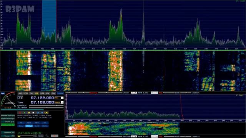Image resolution: width=246 pixels, height=138 pixels.
Task: Toggle the NB RF noise blanker
Action: (x=29, y=123)
